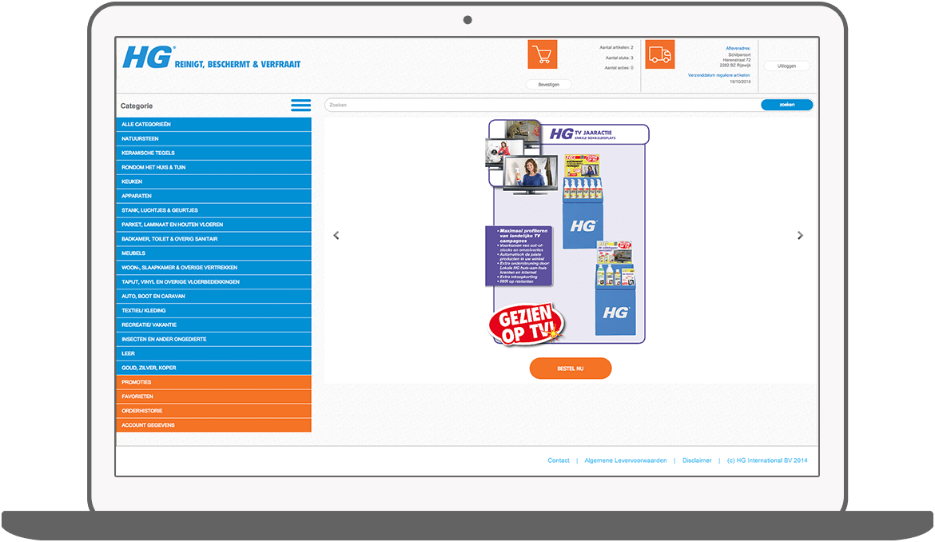935x542 pixels.
Task: Open the NATUURSTEEN category
Action: pos(213,139)
